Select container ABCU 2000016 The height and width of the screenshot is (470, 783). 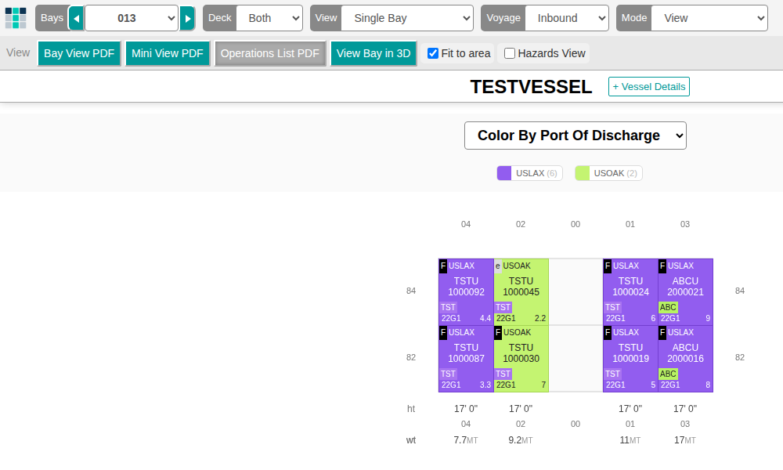click(x=686, y=359)
